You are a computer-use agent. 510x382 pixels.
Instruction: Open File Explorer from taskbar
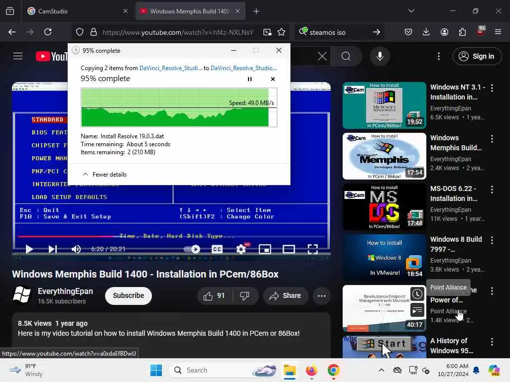[289, 370]
